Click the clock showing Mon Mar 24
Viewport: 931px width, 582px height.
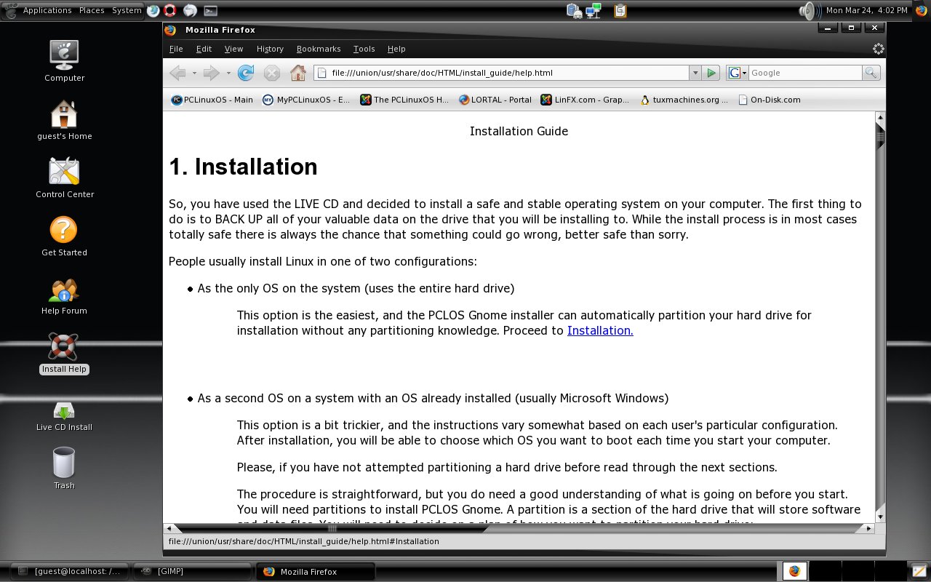click(x=867, y=10)
